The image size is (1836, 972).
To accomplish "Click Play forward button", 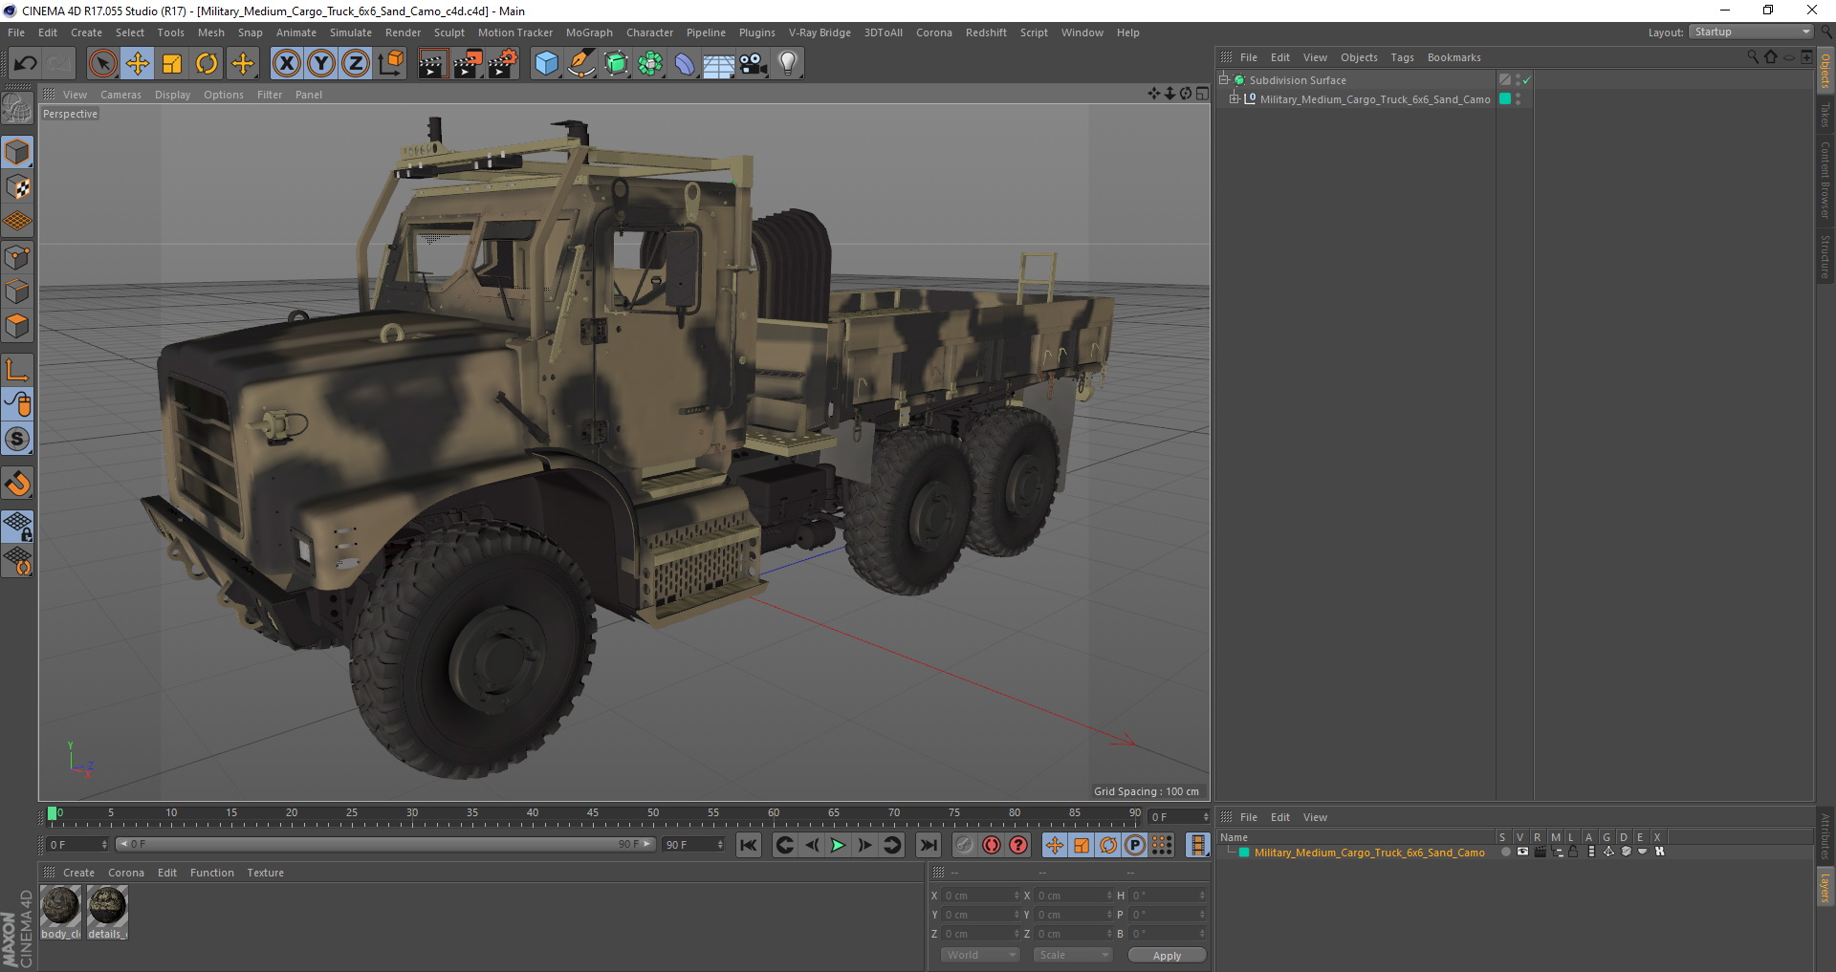I will (x=838, y=845).
